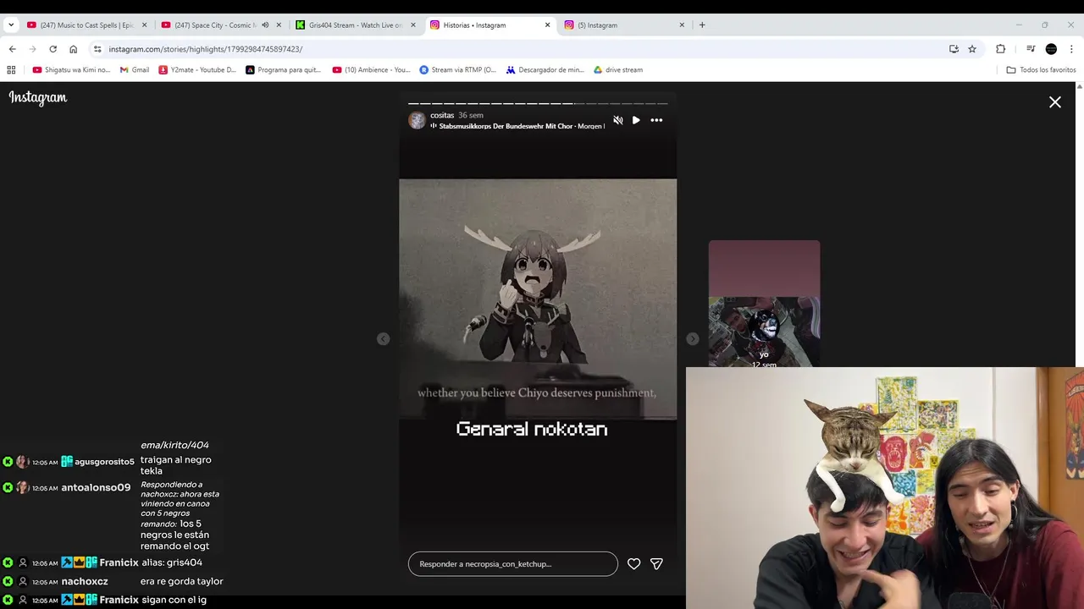Screen dimensions: 1084x609
Task: Open a new browser tab
Action: click(702, 25)
